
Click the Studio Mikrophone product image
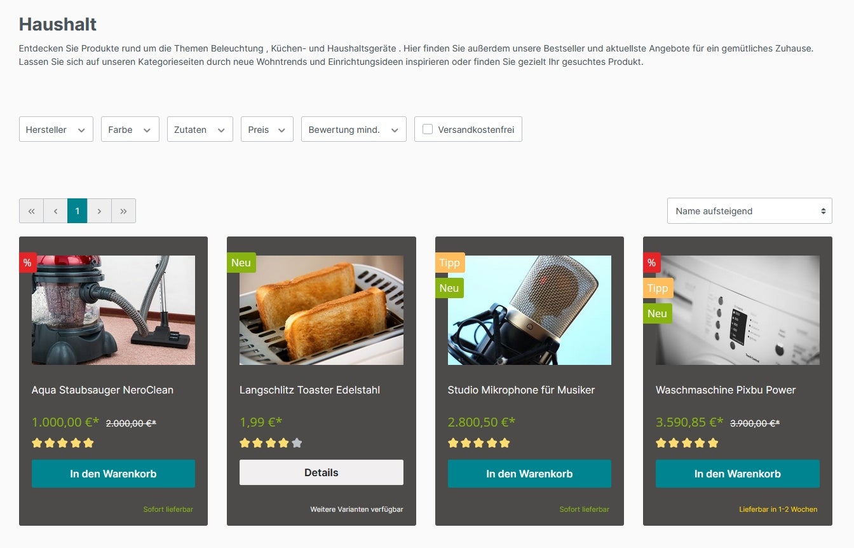529,310
